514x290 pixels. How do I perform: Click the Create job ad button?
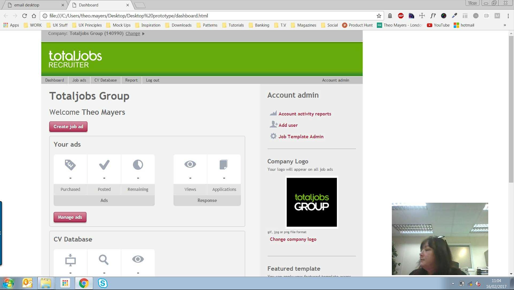68,127
